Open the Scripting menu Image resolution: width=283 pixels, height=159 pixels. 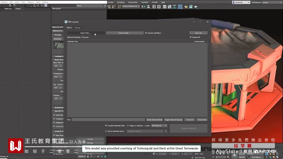tap(121, 2)
